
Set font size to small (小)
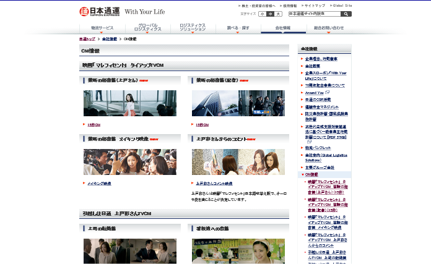(x=262, y=14)
